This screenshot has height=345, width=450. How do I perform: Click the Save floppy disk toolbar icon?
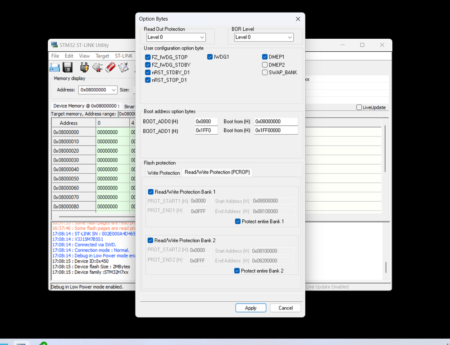[68, 68]
